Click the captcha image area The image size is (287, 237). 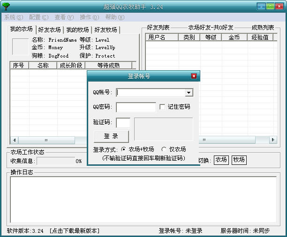[164, 129]
